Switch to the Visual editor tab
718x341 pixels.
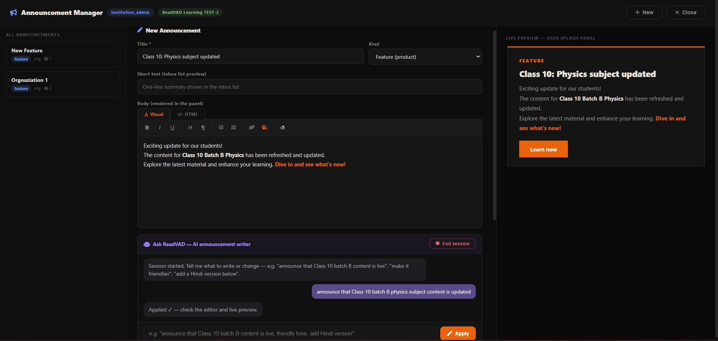[x=154, y=114]
